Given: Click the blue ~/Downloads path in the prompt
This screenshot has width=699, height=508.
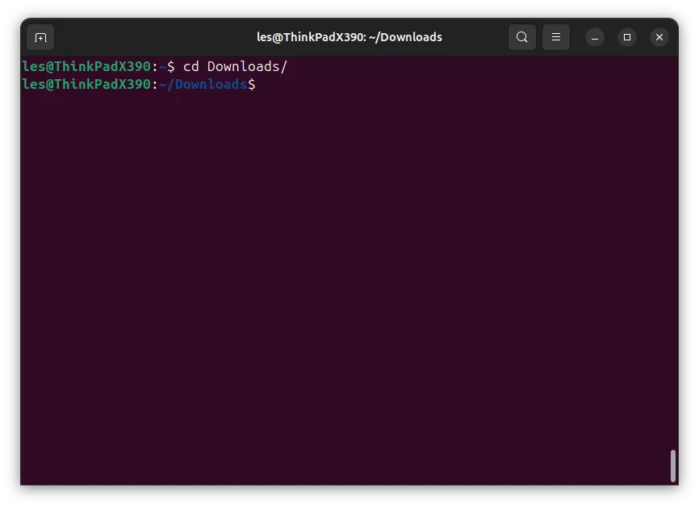Looking at the screenshot, I should pyautogui.click(x=203, y=84).
